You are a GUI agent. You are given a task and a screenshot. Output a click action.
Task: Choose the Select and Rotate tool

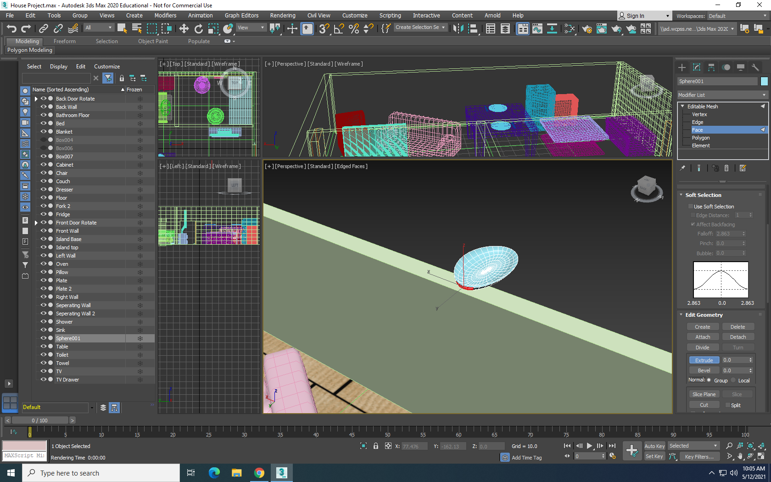pyautogui.click(x=199, y=28)
